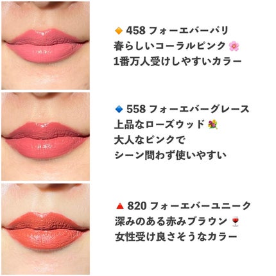Click the 820 フォーエバーユニーク heading
The height and width of the screenshot is (276, 276).
[189, 206]
